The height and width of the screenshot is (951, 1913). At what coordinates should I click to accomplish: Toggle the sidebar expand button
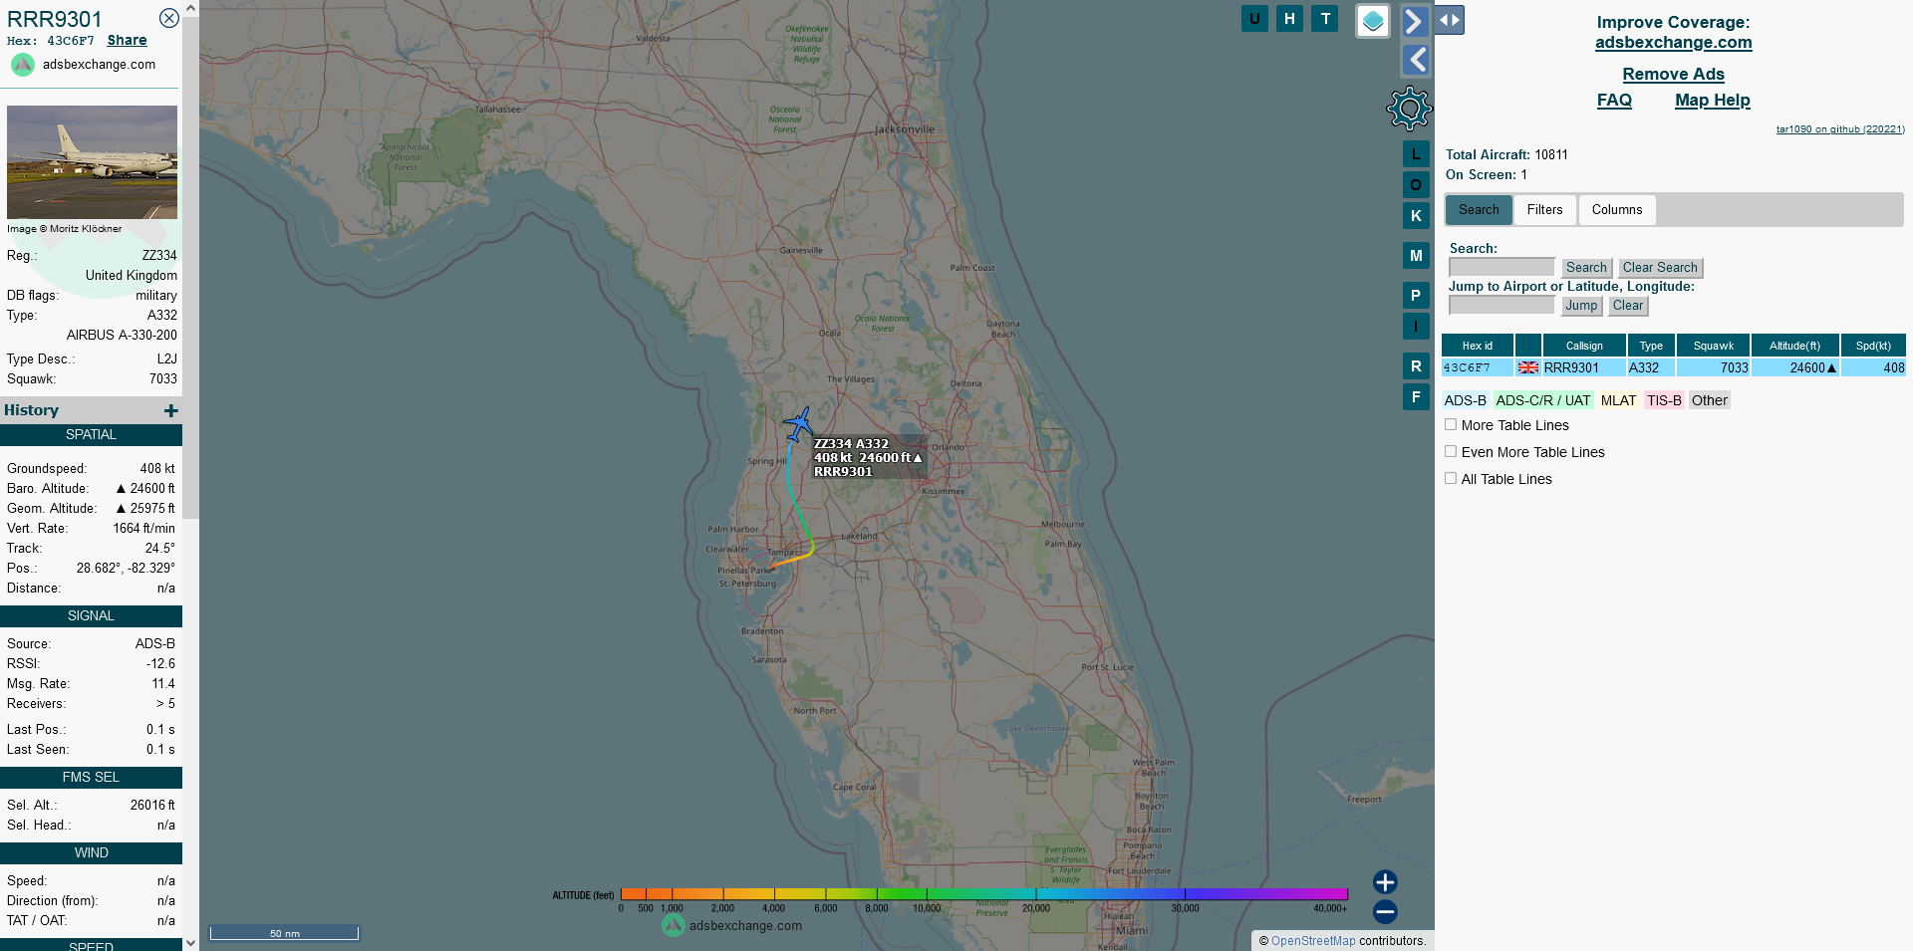pyautogui.click(x=1450, y=20)
